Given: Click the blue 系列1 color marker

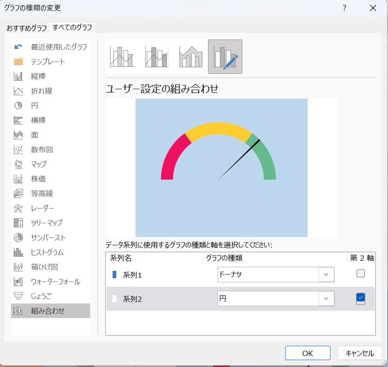Looking at the screenshot, I should click(x=114, y=274).
